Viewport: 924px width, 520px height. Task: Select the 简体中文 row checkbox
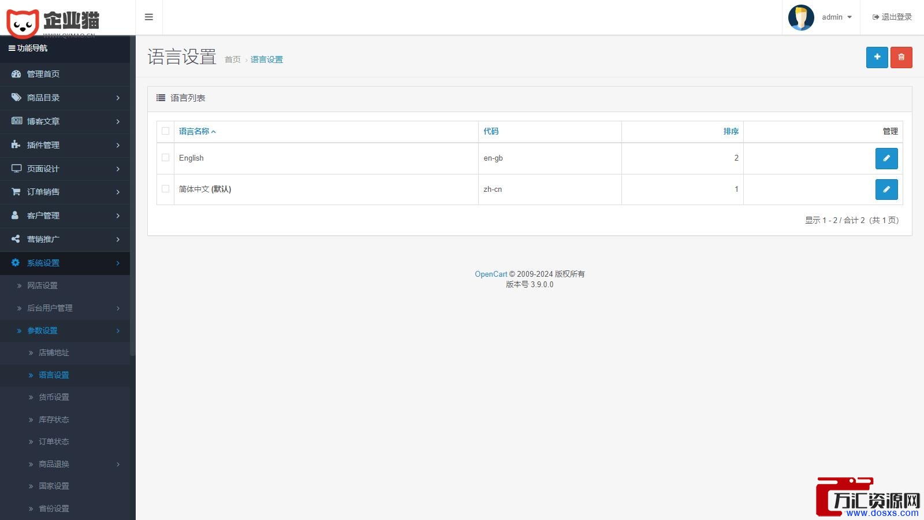click(166, 189)
